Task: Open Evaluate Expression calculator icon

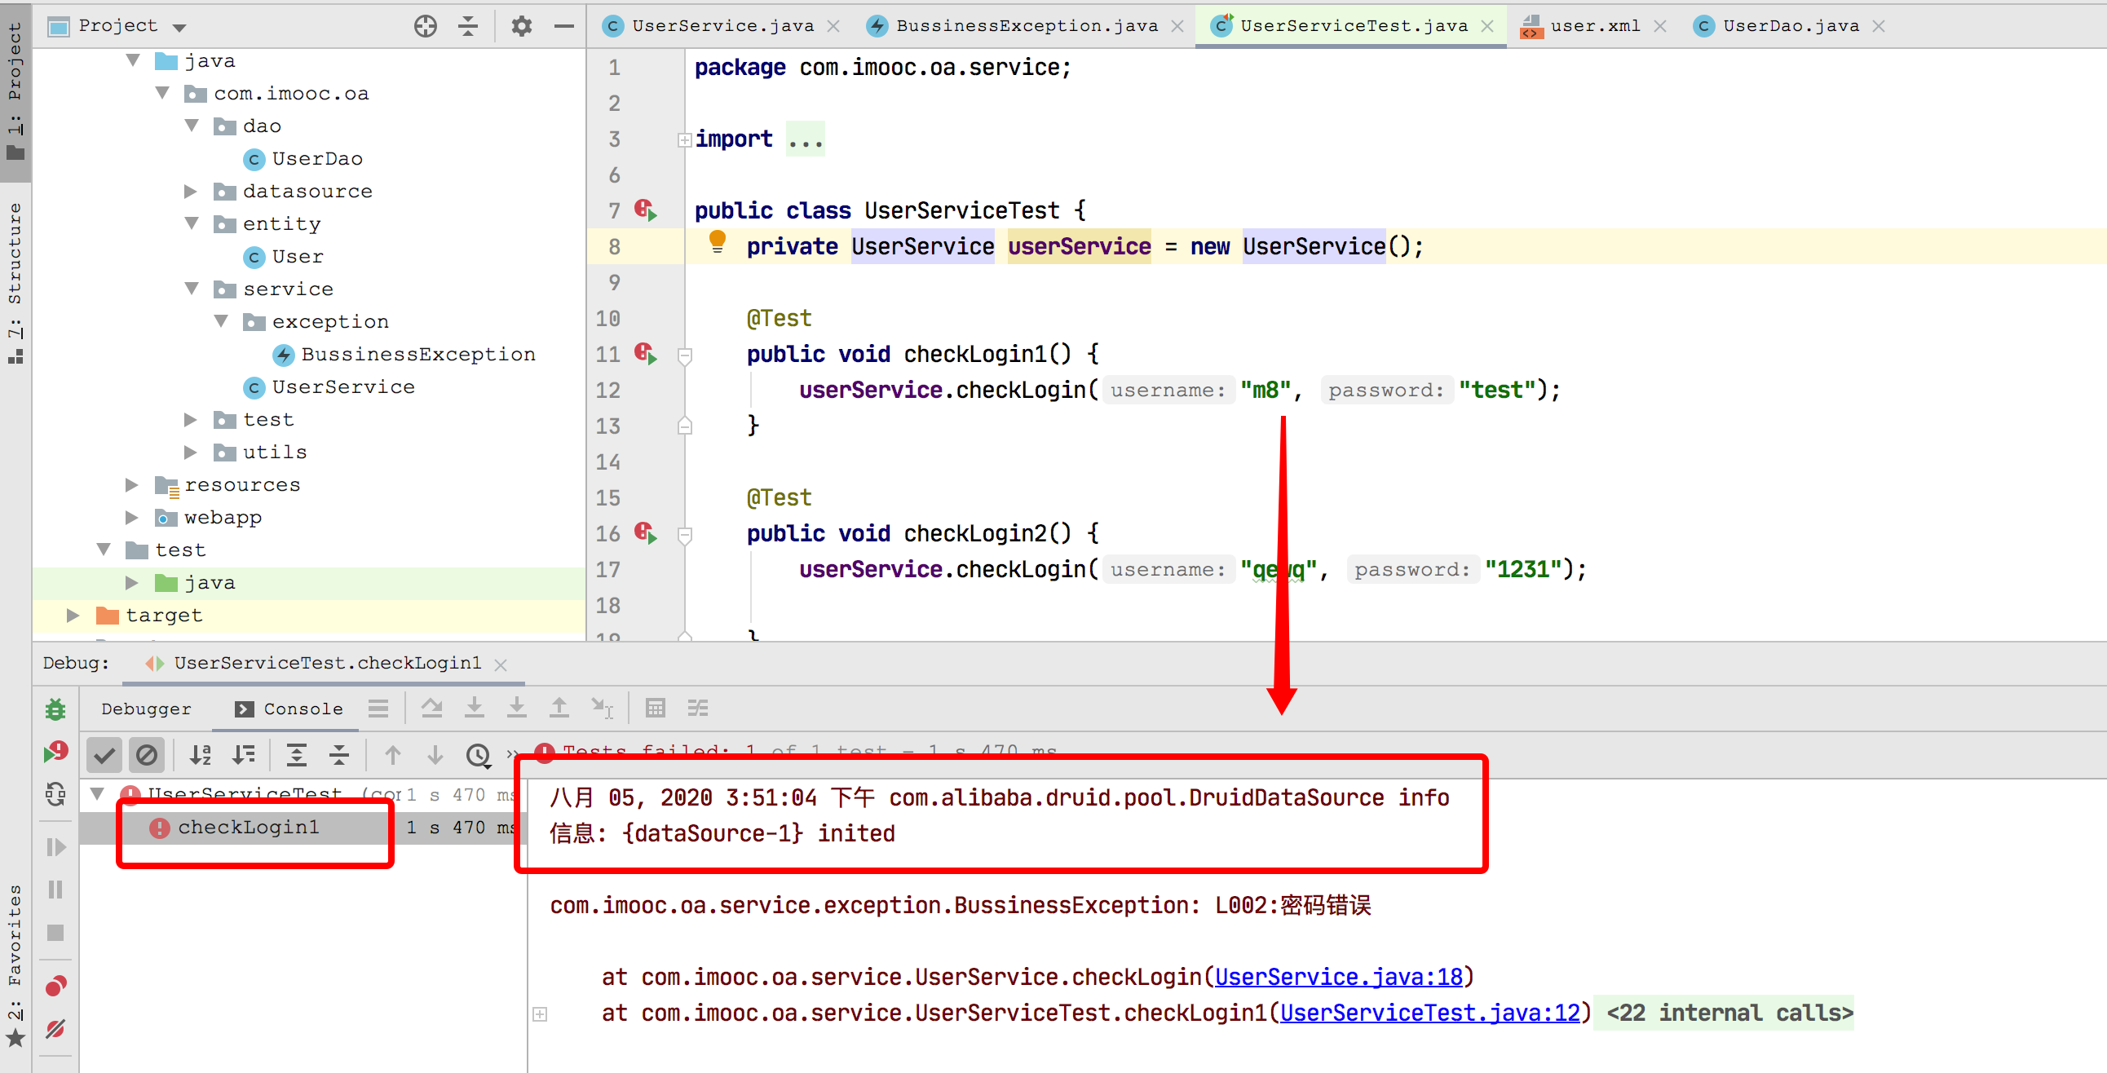Action: click(x=655, y=709)
